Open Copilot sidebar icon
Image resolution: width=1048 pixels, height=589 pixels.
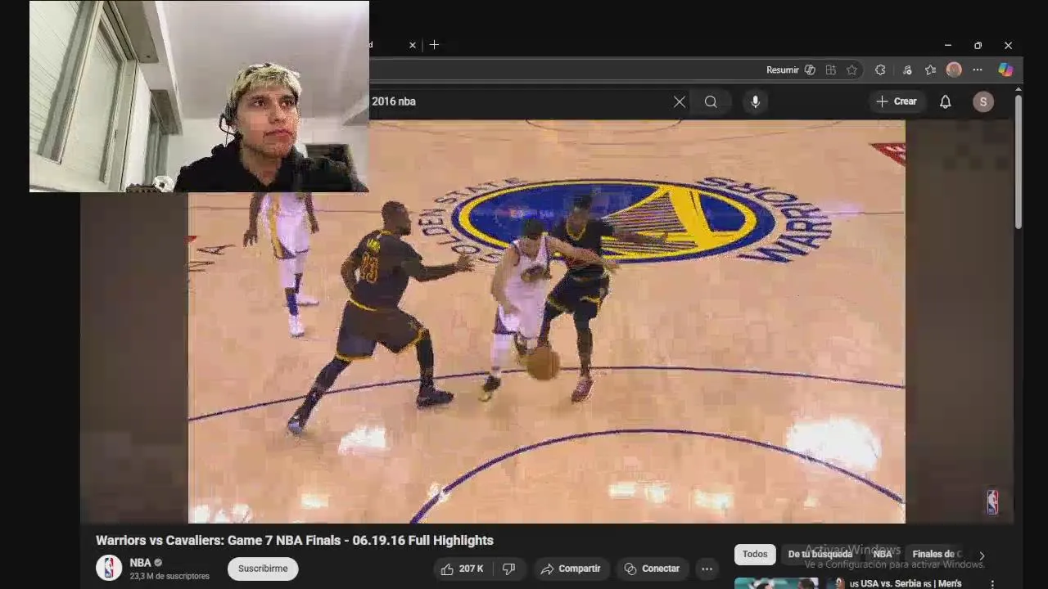1005,70
